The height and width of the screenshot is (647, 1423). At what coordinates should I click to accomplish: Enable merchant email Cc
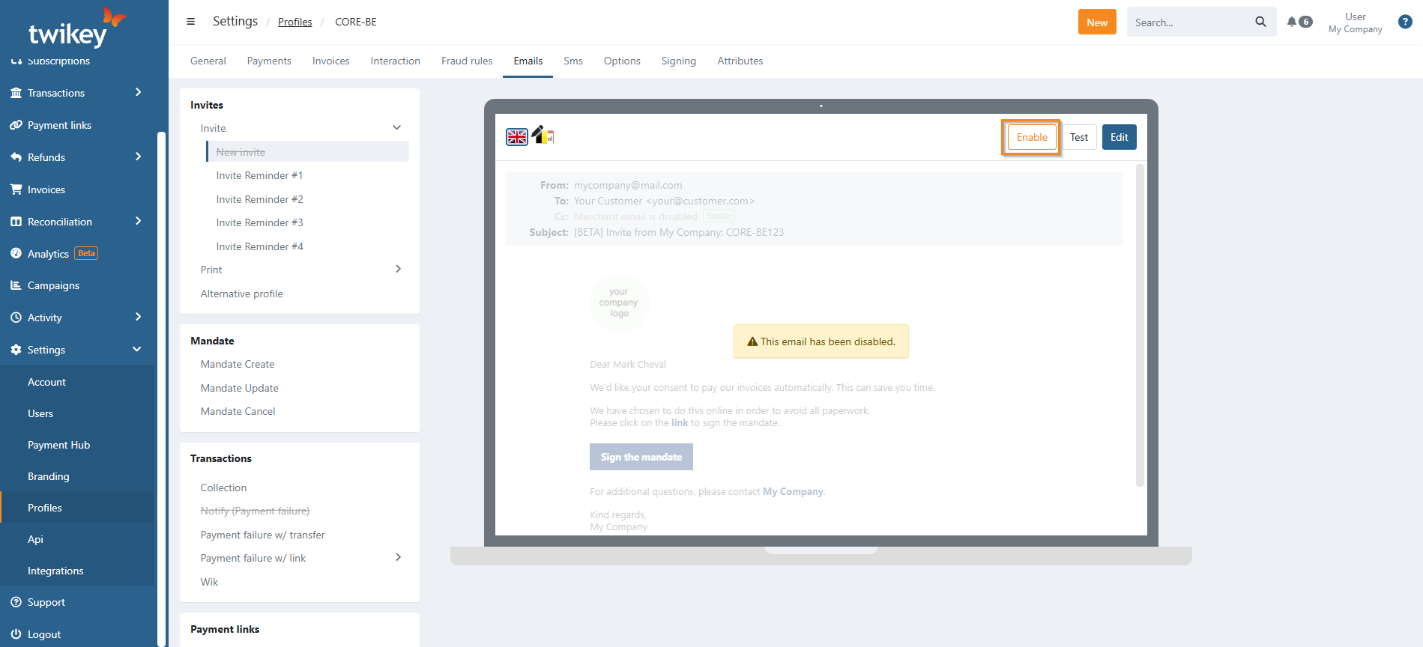[719, 216]
